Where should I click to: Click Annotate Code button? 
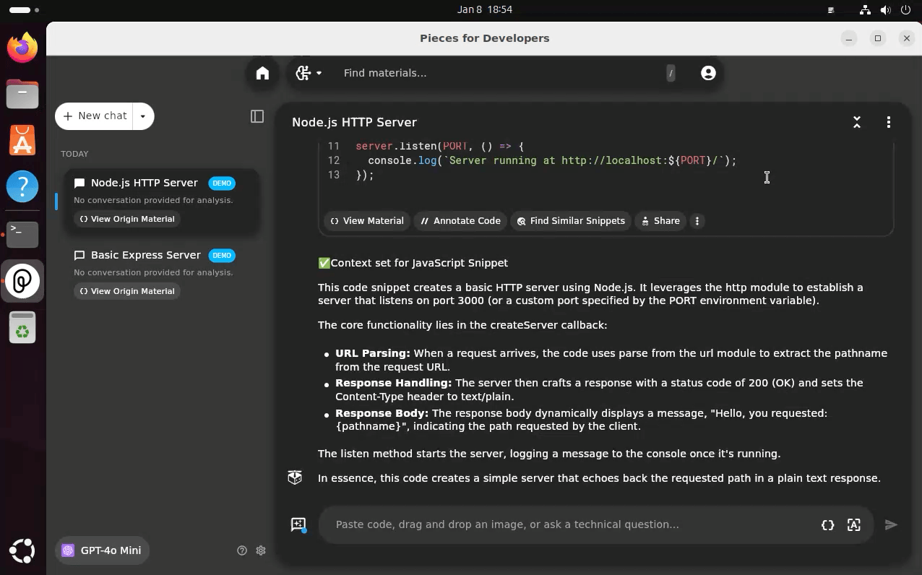[x=460, y=221]
